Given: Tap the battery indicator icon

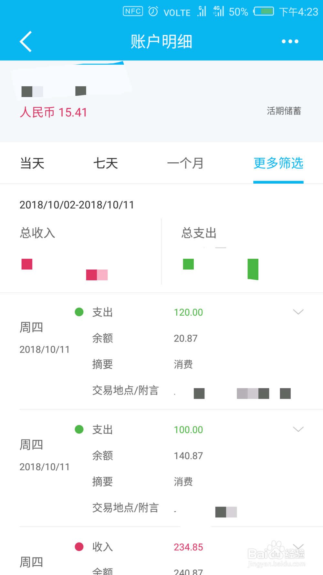Looking at the screenshot, I should [264, 11].
